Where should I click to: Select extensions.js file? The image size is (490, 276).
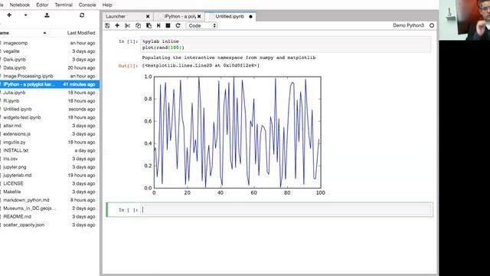50,134
